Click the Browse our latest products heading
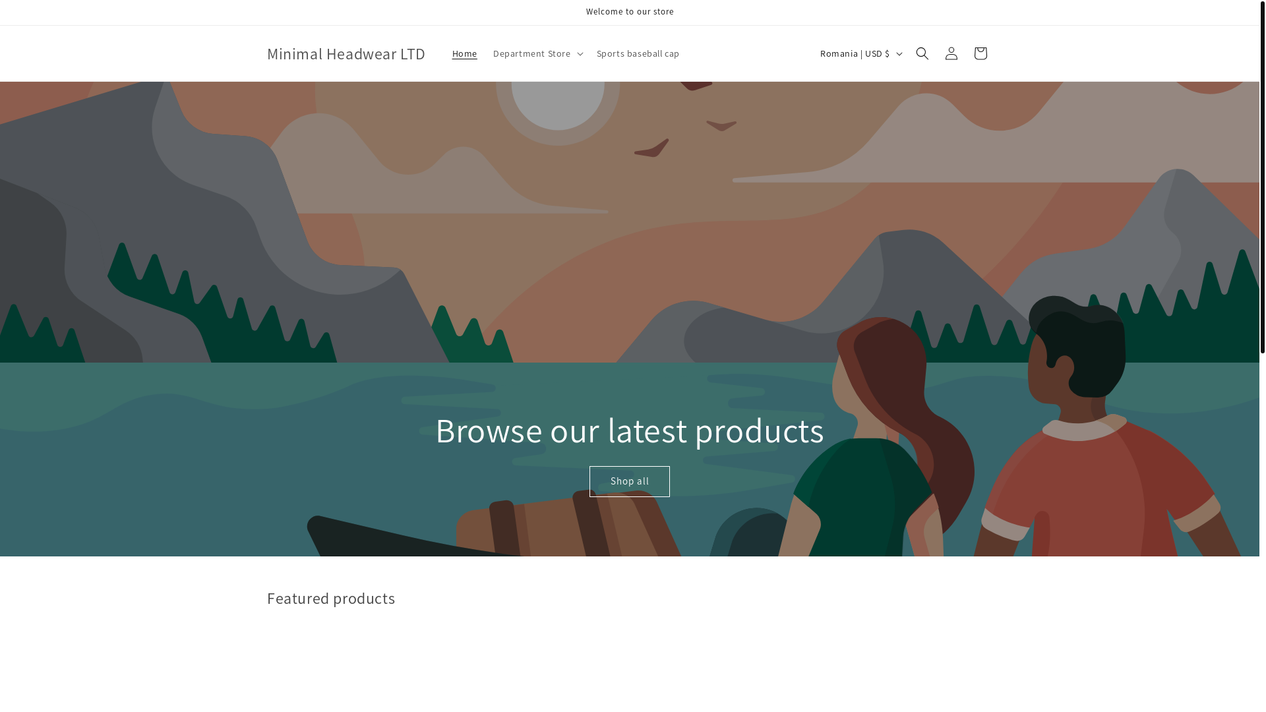This screenshot has width=1266, height=712. click(629, 430)
